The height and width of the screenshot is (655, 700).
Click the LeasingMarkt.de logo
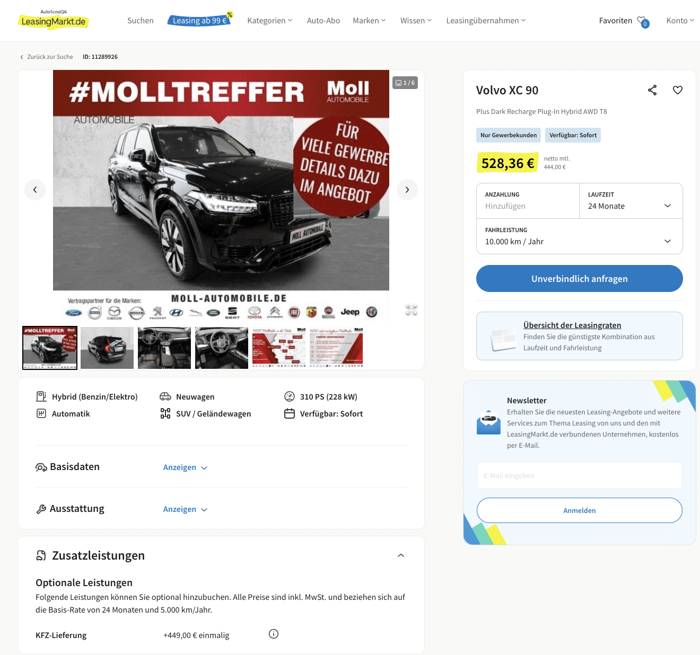click(x=54, y=20)
